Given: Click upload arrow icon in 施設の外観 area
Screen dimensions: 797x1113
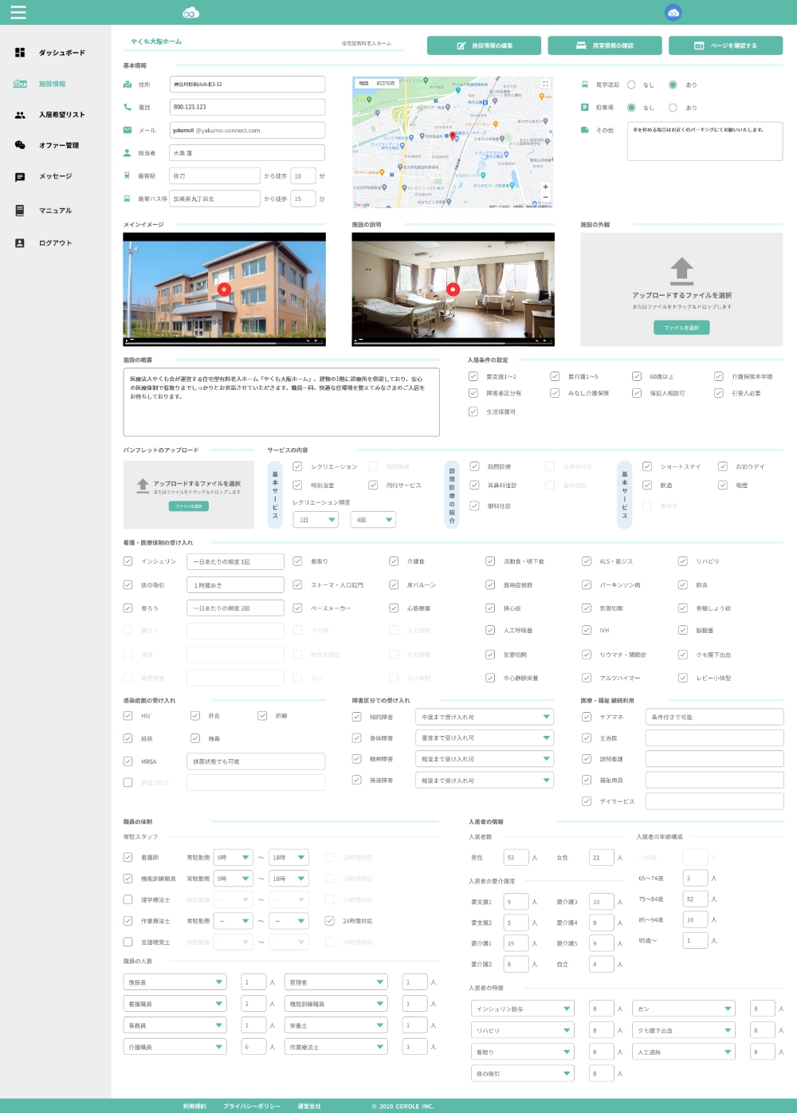Looking at the screenshot, I should coord(681,270).
